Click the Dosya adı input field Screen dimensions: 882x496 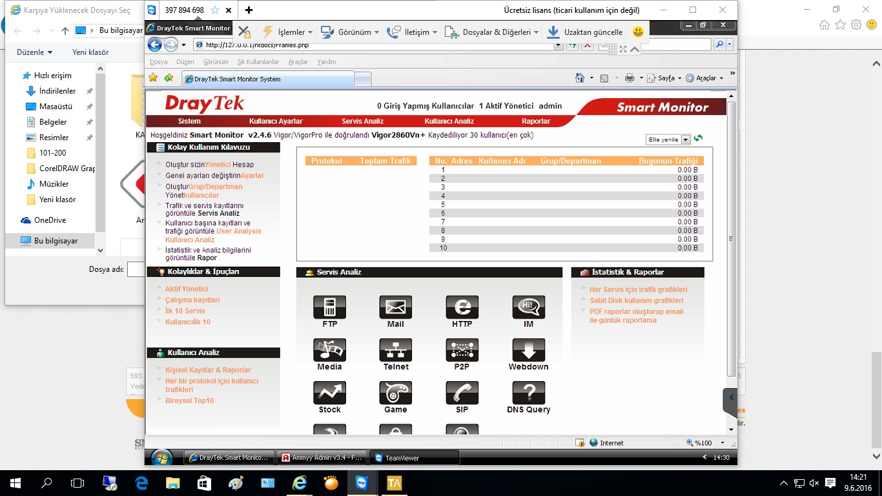pos(135,269)
